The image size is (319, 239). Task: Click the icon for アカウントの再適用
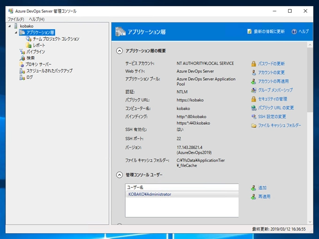click(253, 82)
